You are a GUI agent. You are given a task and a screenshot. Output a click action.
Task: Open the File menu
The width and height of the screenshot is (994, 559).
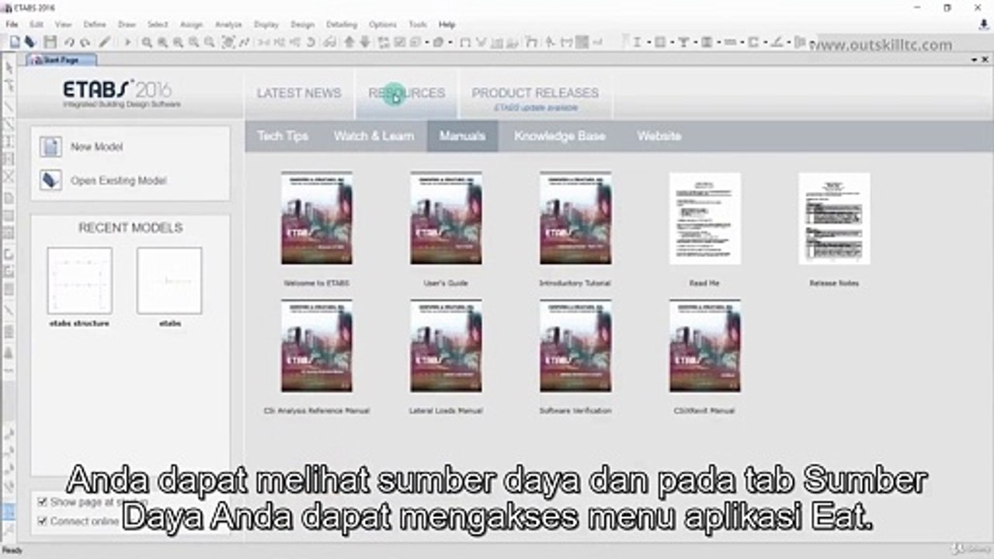point(12,25)
